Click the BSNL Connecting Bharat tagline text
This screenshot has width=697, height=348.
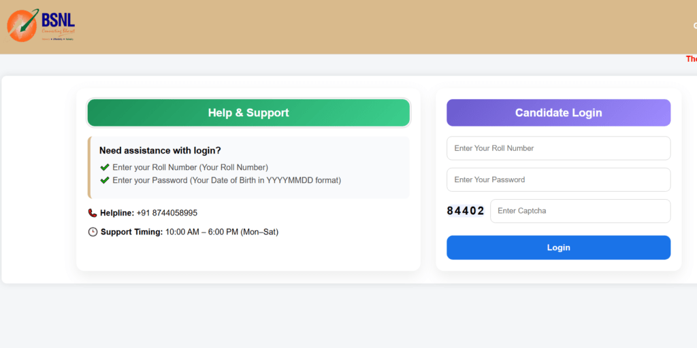pyautogui.click(x=59, y=31)
